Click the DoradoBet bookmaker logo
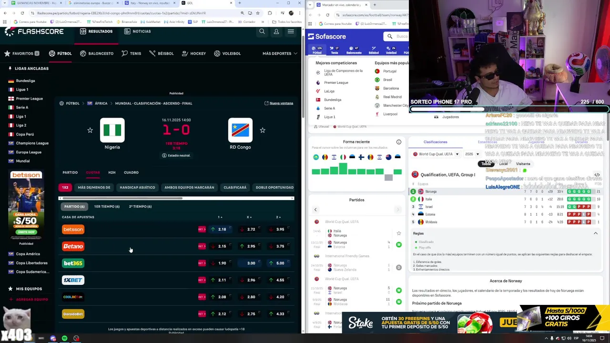Screen dimensions: 610x343 click(73, 314)
